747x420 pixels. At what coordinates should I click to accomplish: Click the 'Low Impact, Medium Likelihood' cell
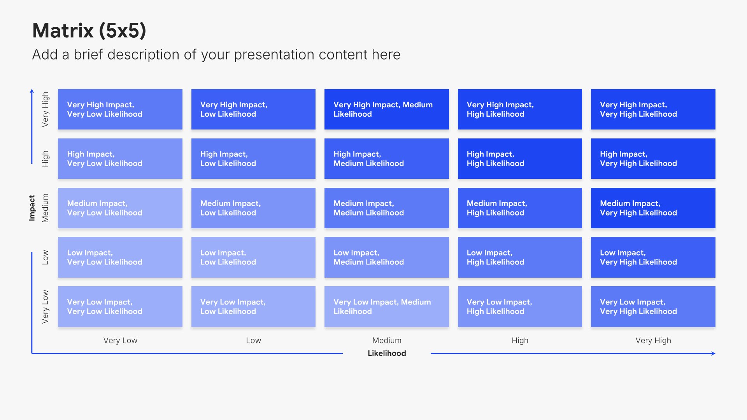pos(387,257)
